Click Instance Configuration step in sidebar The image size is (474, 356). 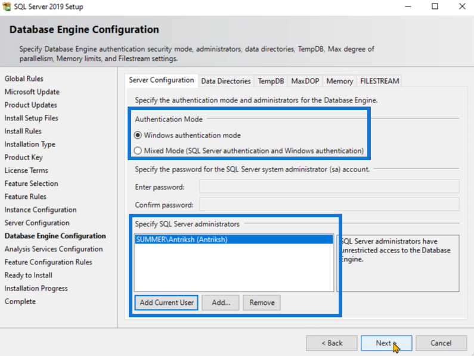point(40,210)
